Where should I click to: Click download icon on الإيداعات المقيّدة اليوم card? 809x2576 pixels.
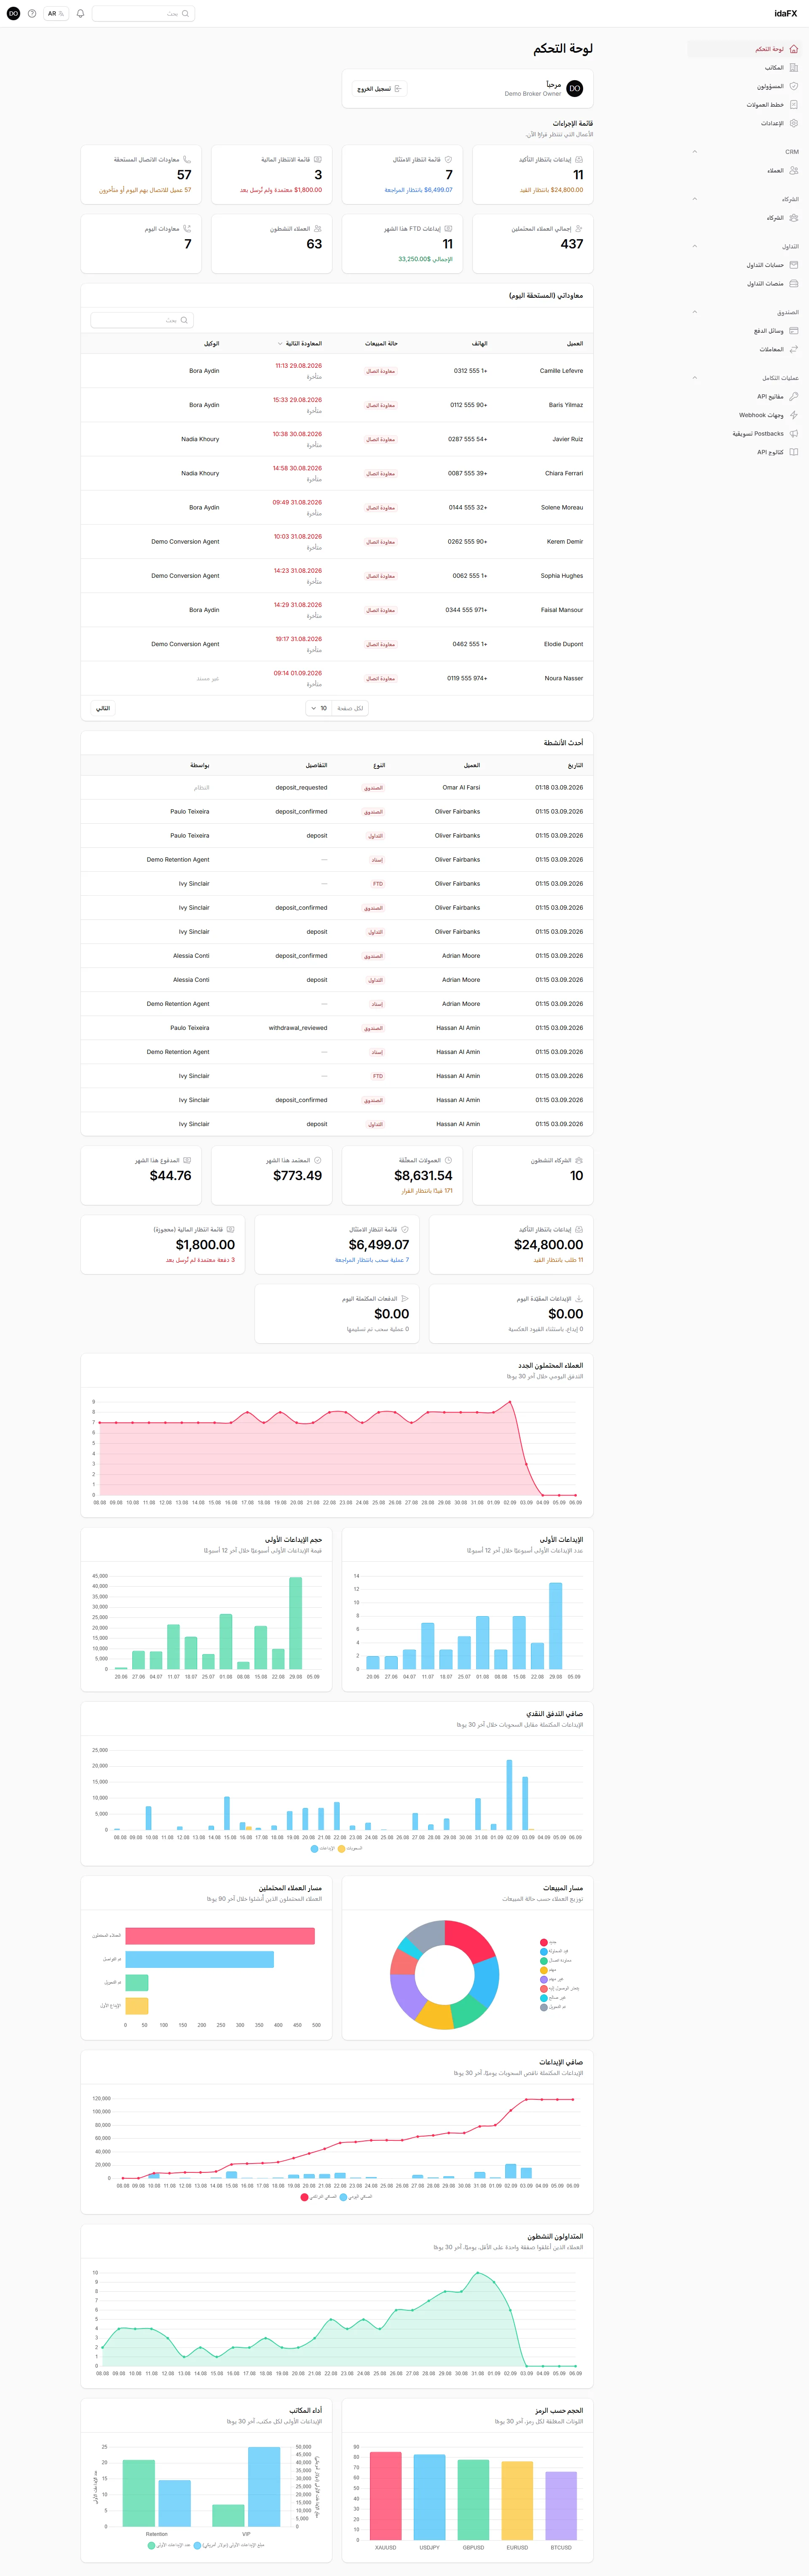click(x=579, y=1299)
